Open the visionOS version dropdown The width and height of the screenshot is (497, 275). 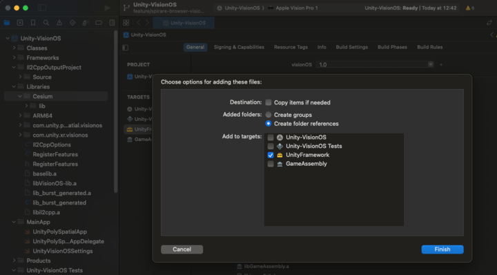tap(431, 64)
